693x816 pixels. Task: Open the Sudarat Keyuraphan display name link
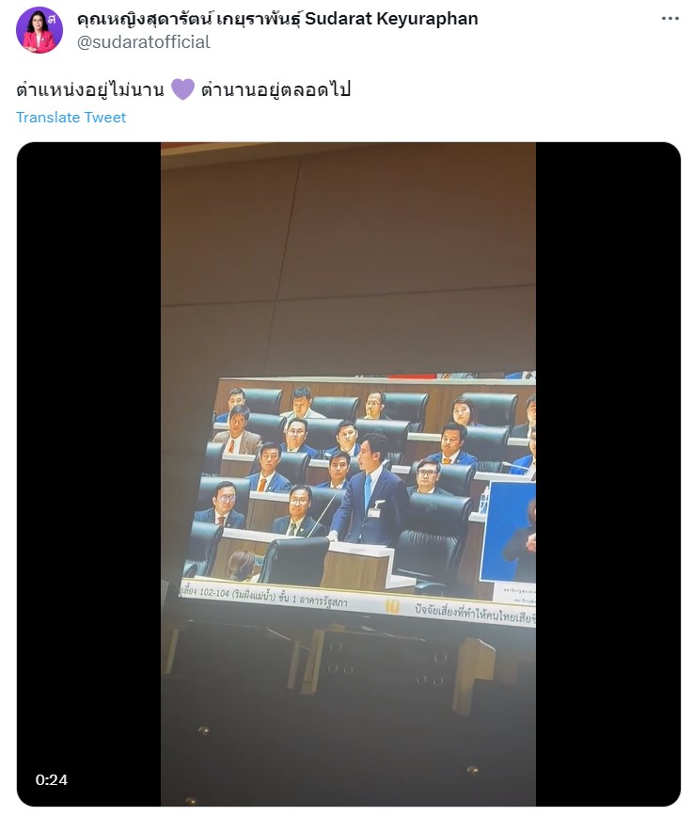277,19
